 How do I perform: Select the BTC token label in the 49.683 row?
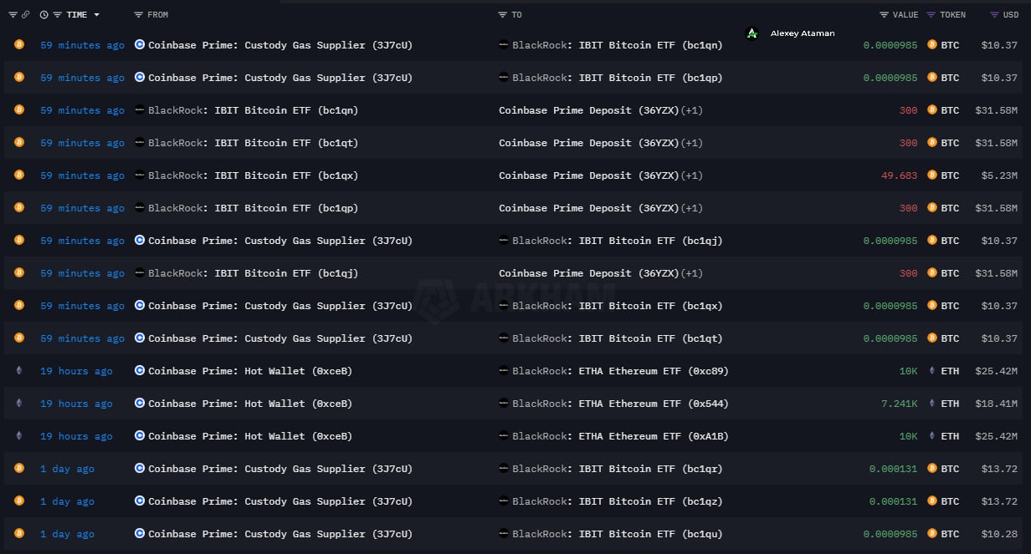tap(950, 175)
